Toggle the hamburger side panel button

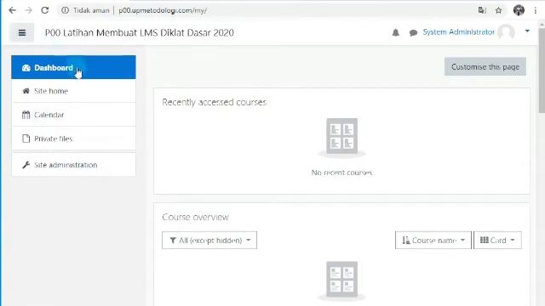[x=22, y=32]
